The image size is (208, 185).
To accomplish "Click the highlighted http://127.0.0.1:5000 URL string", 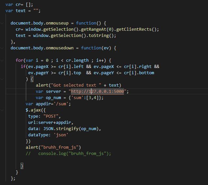I will (97, 92).
